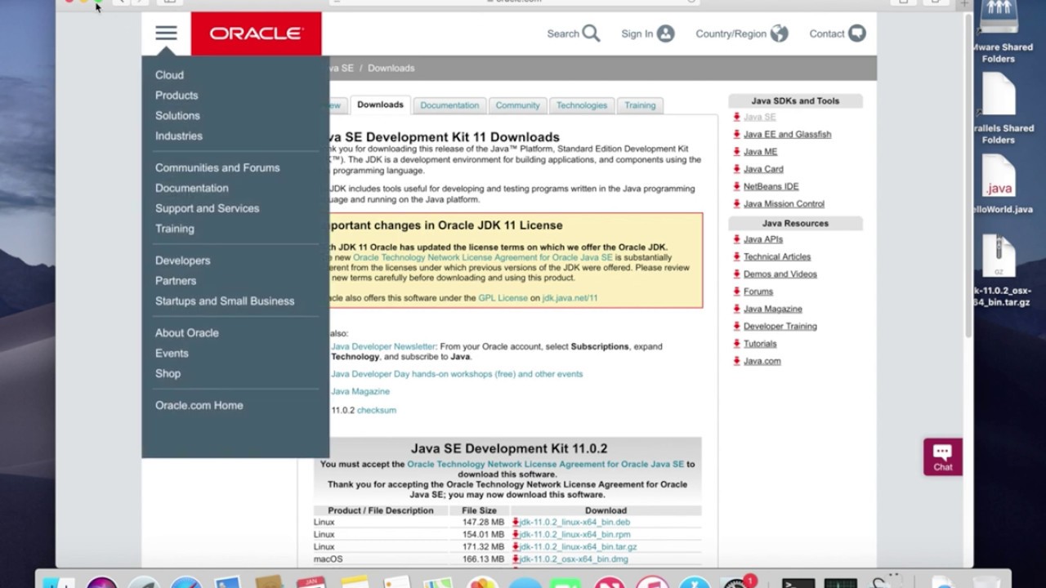Open Terminal from the Dock
Screen dimensions: 1046x588
[798, 581]
